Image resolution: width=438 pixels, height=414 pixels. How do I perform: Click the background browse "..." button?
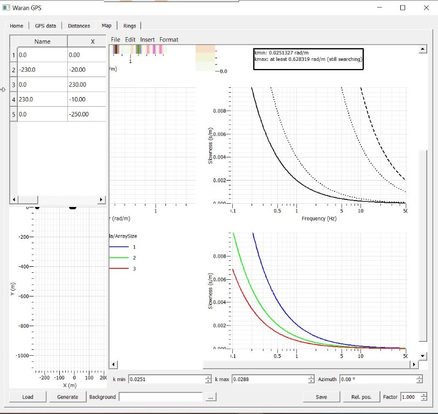point(211,397)
